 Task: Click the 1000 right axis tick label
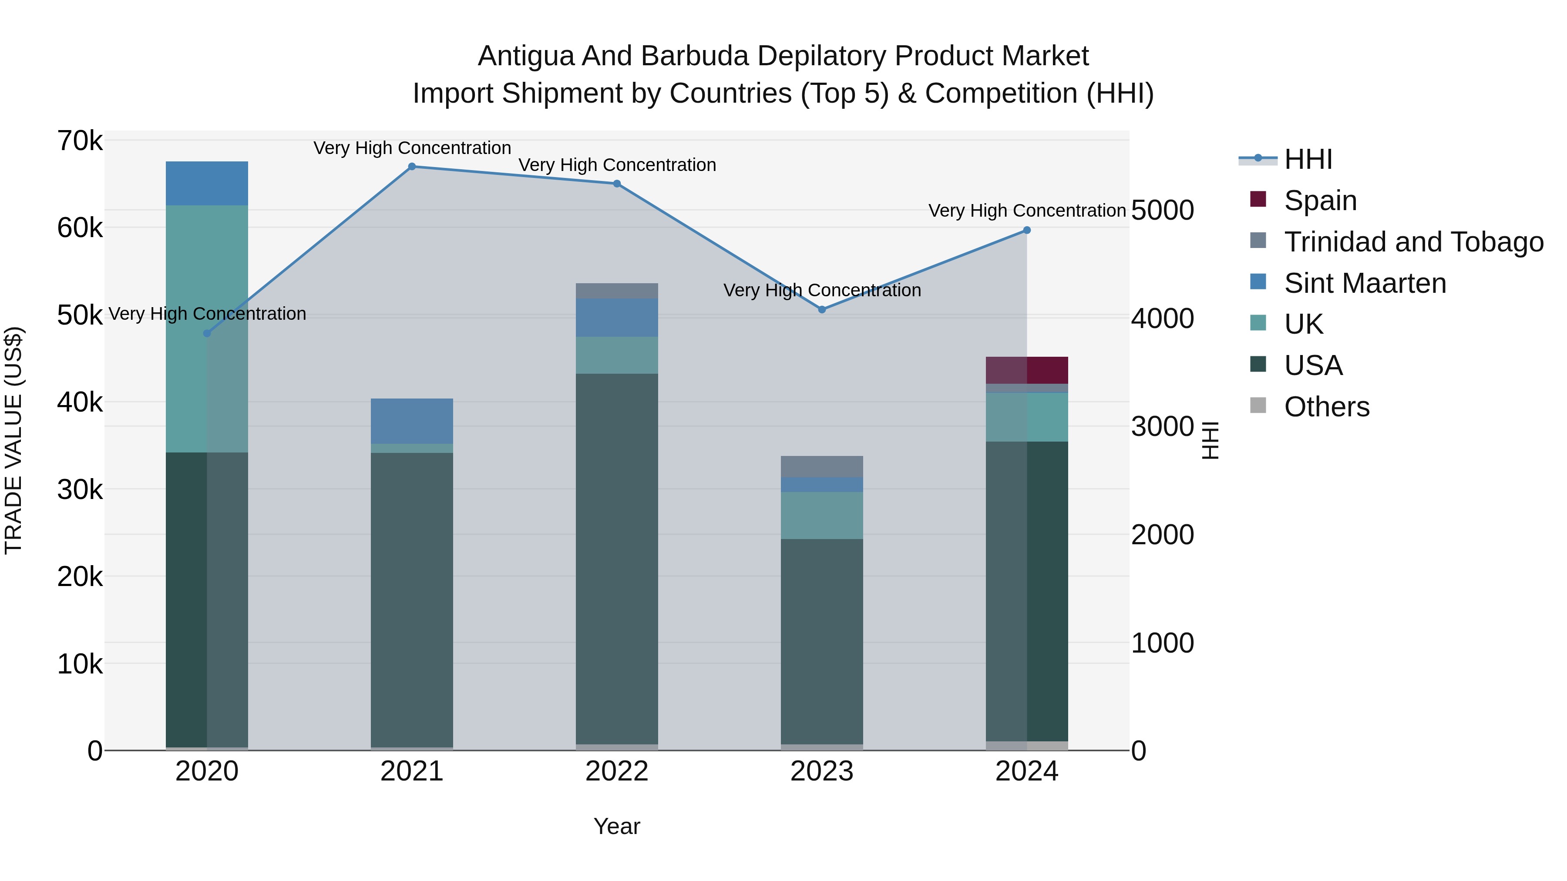1163,643
